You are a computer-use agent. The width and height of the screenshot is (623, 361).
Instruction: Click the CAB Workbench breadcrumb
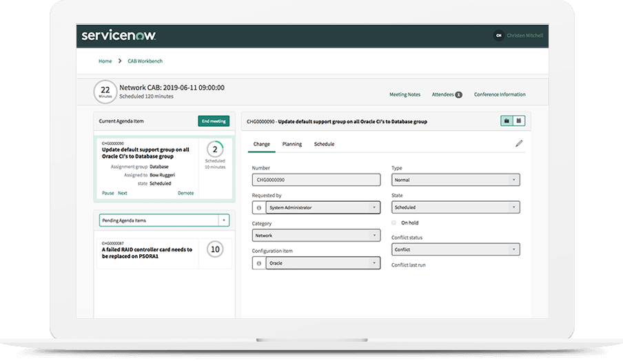point(145,61)
